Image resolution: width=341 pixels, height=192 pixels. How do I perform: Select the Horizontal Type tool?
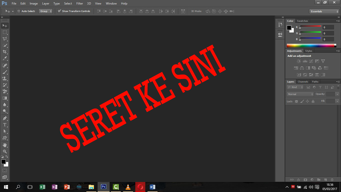[x=5, y=124]
